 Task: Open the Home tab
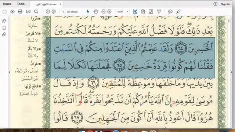pyautogui.click(x=7, y=4)
